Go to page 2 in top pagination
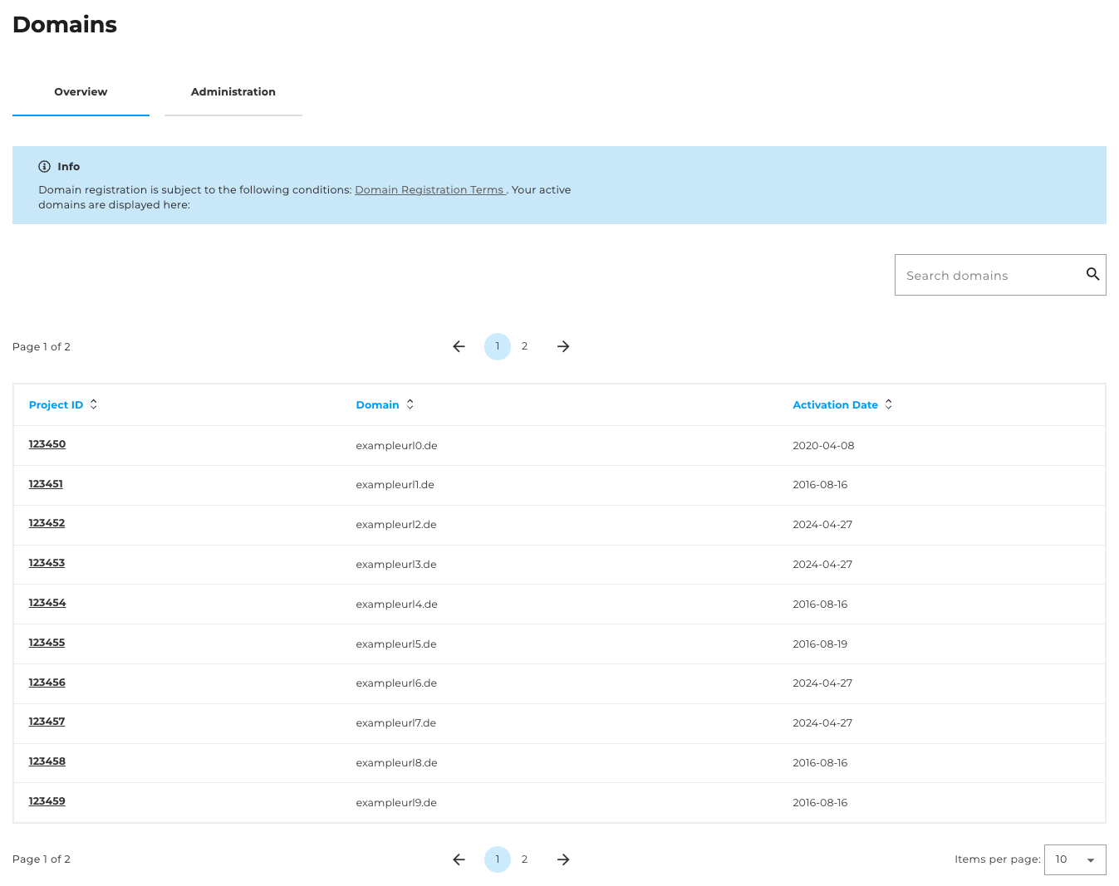The width and height of the screenshot is (1119, 886). click(524, 346)
